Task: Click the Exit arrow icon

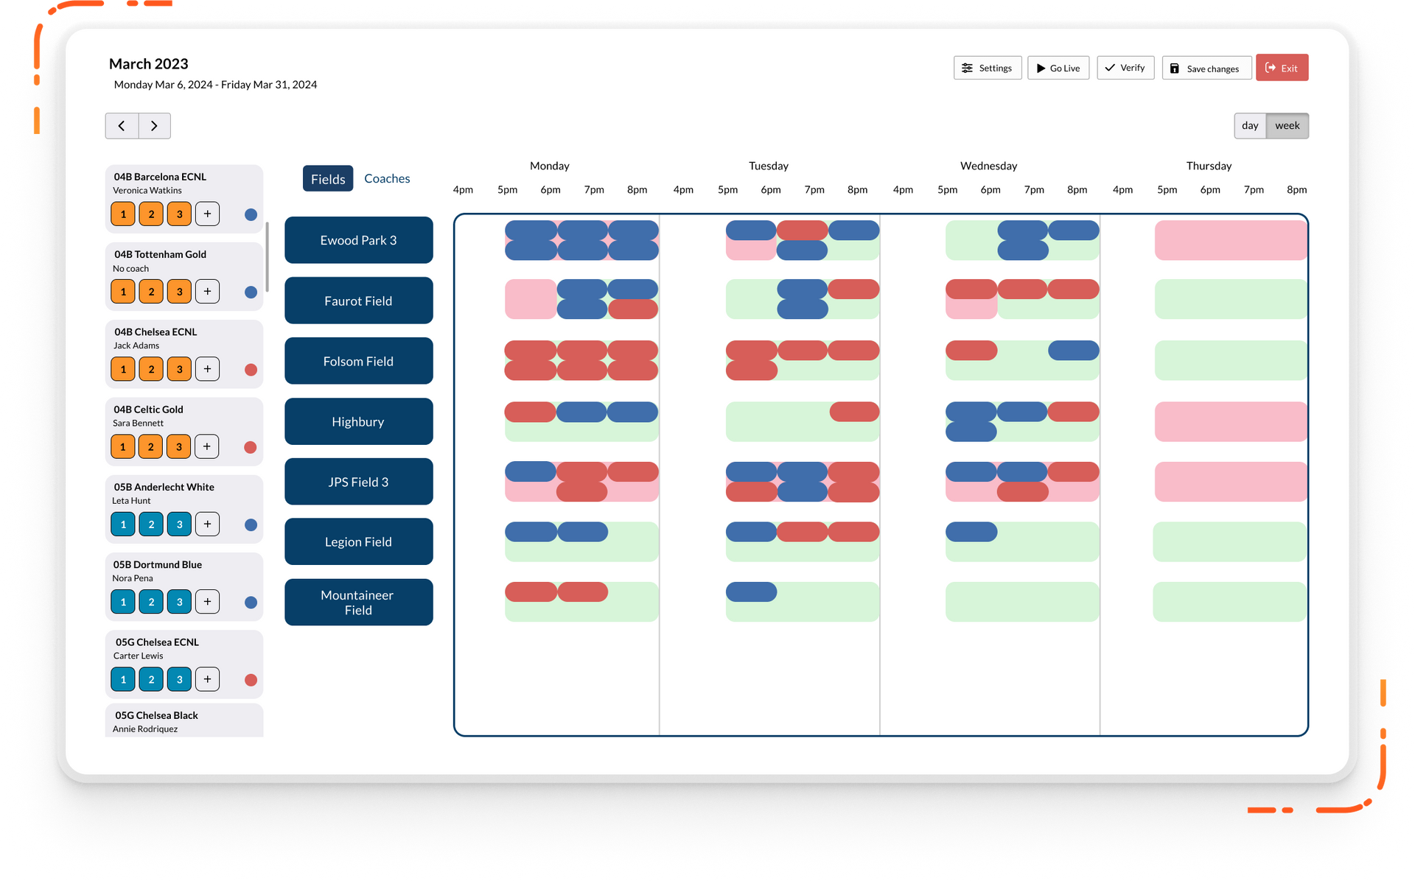Action: [x=1271, y=68]
